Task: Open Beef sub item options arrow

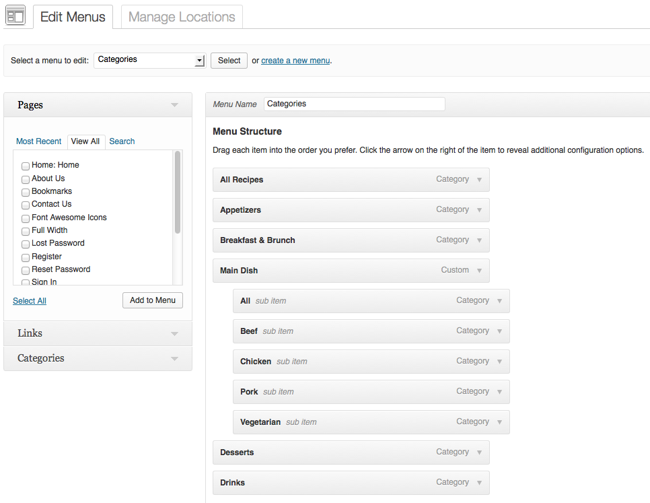Action: point(499,331)
